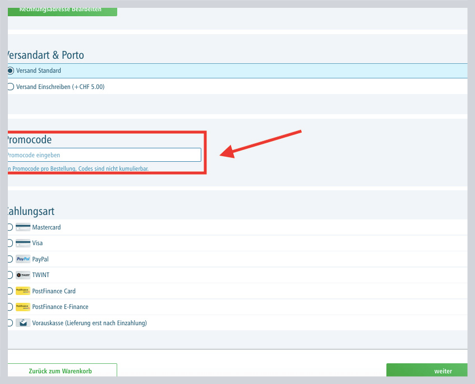Select the PostFinance Card radio button
The height and width of the screenshot is (384, 475).
click(x=10, y=291)
